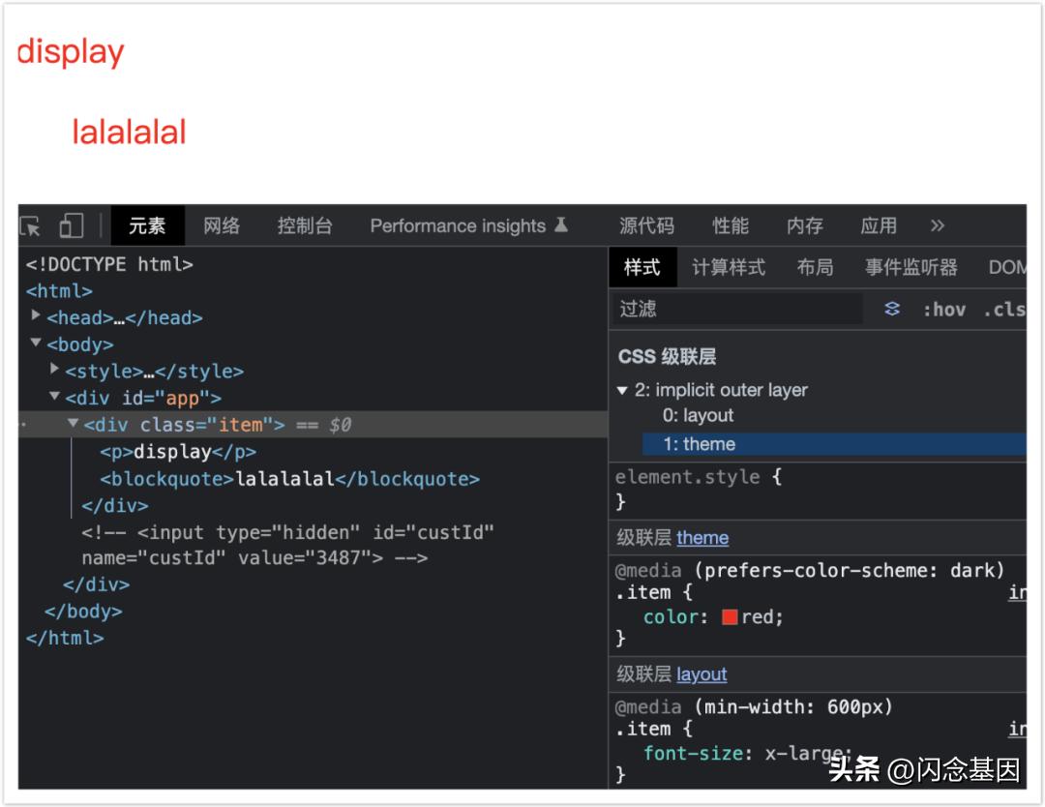This screenshot has width=1045, height=807.
Task: Toggle the device toolbar icon
Action: 71,226
